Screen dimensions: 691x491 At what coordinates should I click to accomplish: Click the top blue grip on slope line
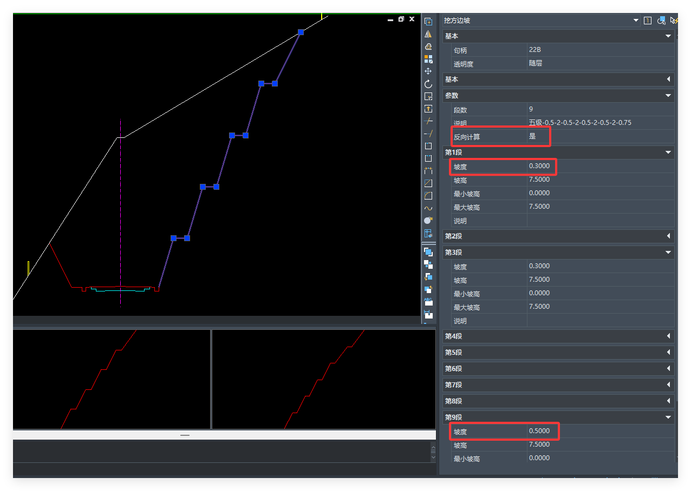[x=301, y=32]
